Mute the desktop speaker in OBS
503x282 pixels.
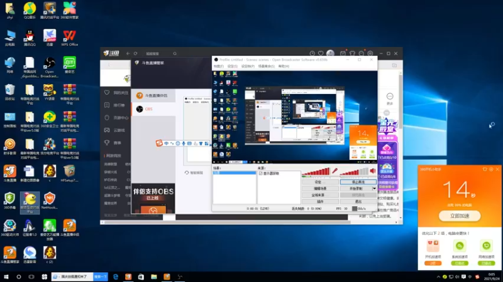click(373, 171)
